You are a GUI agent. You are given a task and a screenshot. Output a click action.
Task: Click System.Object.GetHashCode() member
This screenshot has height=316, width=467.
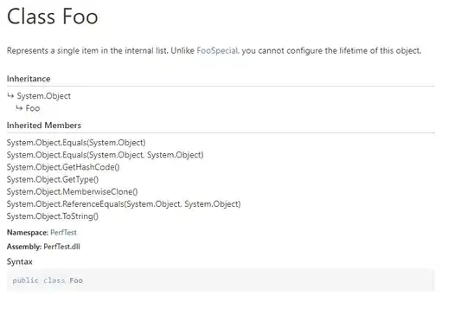tap(63, 167)
